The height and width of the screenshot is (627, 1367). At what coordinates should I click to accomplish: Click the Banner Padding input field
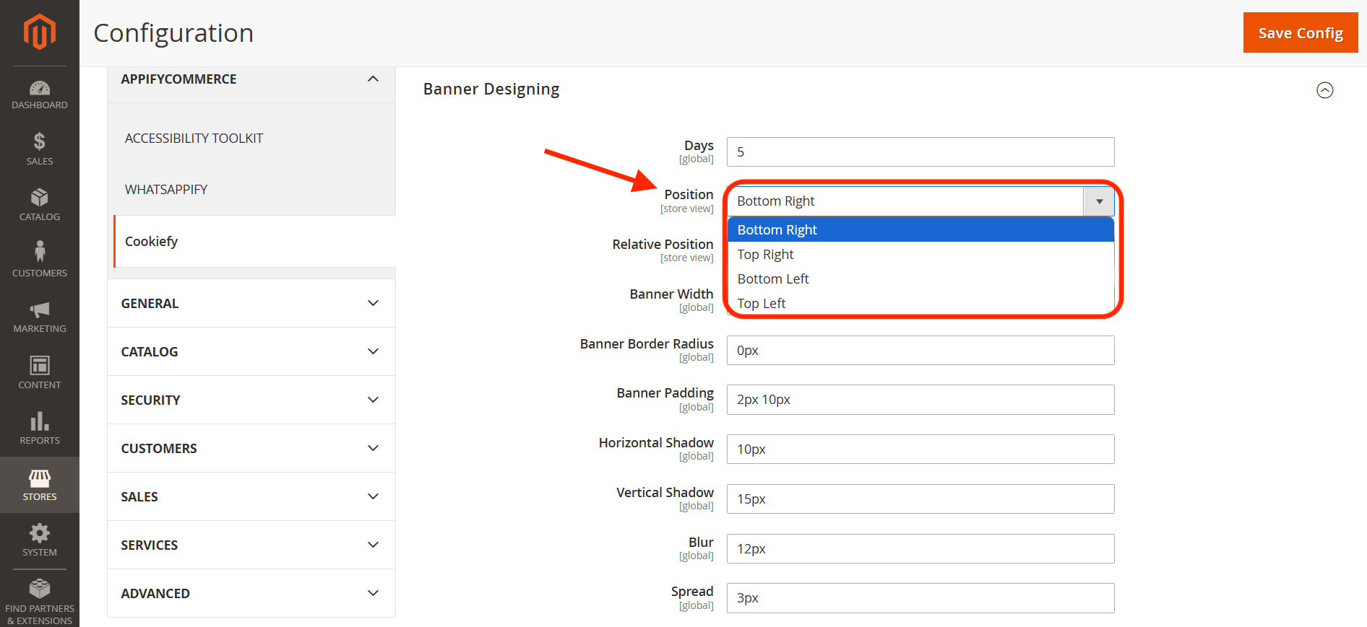tap(920, 400)
